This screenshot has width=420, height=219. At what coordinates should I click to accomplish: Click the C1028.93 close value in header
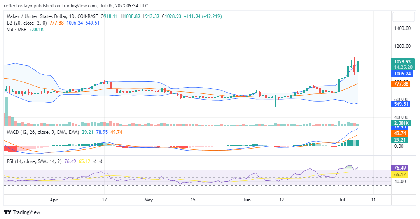[x=171, y=16]
